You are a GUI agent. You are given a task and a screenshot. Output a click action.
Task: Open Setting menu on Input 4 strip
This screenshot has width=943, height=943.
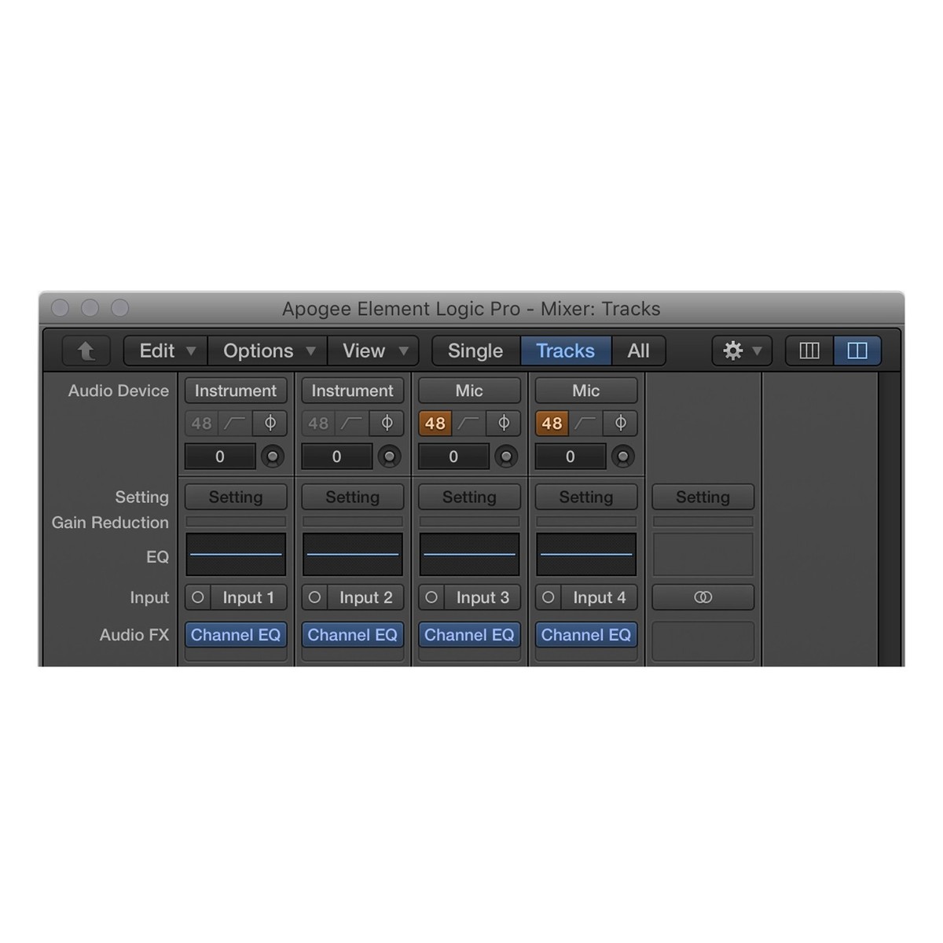[586, 497]
